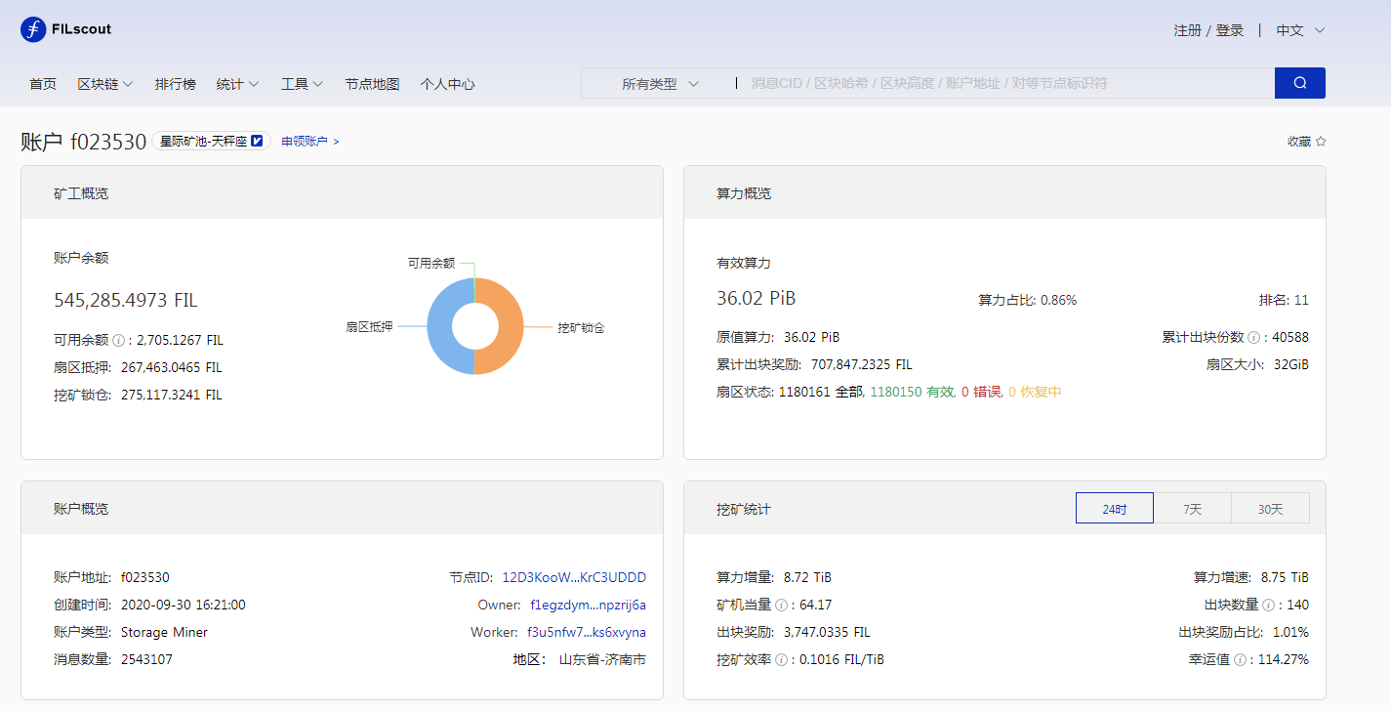The width and height of the screenshot is (1391, 711).
Task: Click the 0 错误 sector count
Action: [981, 393]
